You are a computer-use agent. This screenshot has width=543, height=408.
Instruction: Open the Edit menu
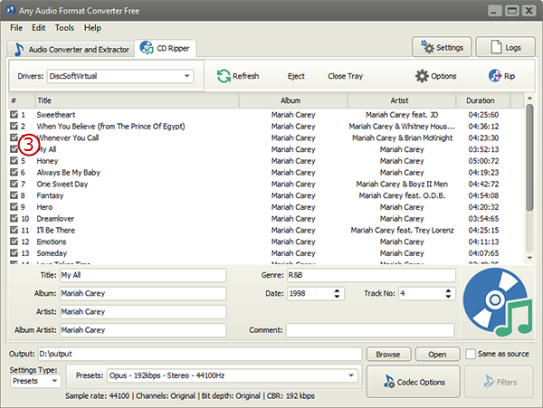coord(38,28)
